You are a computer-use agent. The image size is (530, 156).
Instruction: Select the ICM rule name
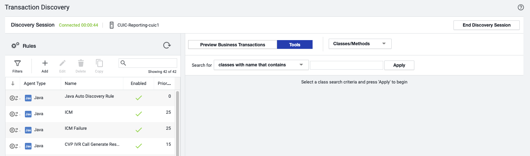pyautogui.click(x=69, y=112)
